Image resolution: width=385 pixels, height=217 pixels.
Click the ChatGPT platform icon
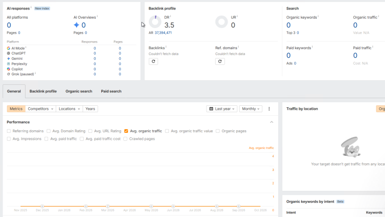click(9, 53)
